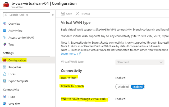
Task: Open the Configuration menu item
Action: tap(17, 60)
